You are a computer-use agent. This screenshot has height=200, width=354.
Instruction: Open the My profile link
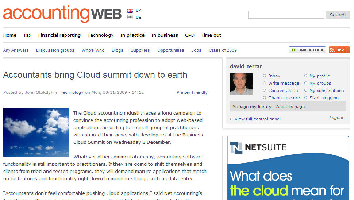pos(320,76)
